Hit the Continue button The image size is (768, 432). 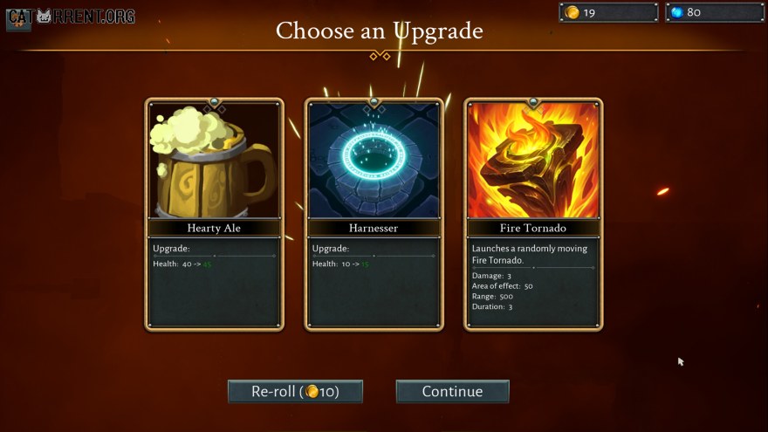(x=453, y=391)
